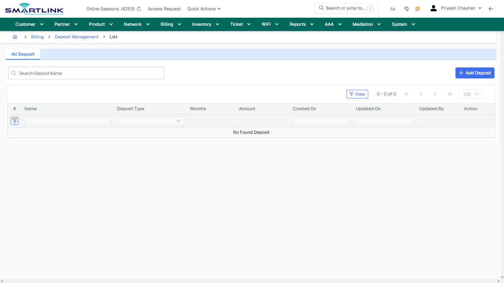Collapse the navigation with the back arrow icon
The width and height of the screenshot is (504, 283).
[491, 8]
